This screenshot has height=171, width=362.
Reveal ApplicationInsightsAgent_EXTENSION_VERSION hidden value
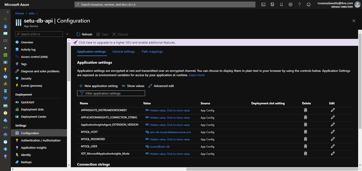tap(168, 125)
